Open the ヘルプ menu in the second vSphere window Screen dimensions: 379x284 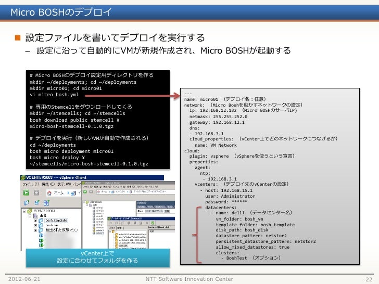[153, 187]
